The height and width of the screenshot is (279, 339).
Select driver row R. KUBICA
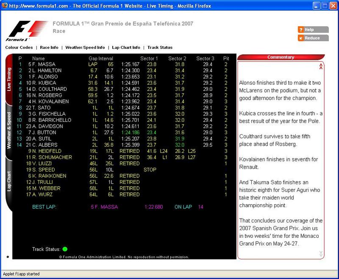click(123, 83)
